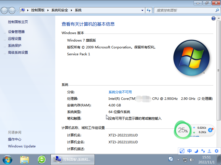Viewport: 221px width, 165px height.
Task: Select 高级系统设置 in the sidebar
Action: pyautogui.click(x=18, y=53)
